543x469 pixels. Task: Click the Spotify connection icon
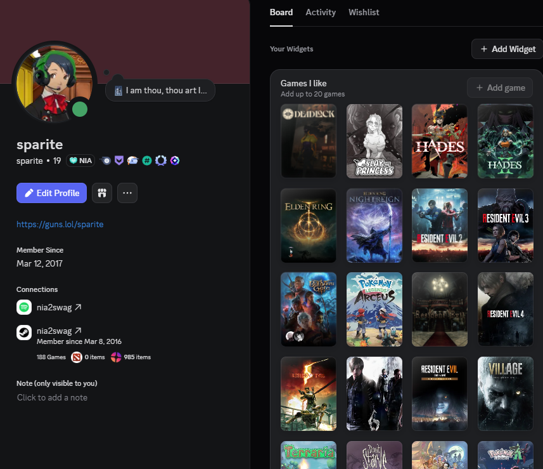tap(24, 307)
